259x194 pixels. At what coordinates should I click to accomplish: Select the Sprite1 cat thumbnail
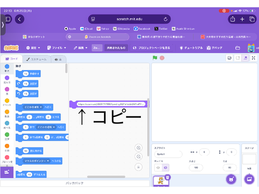coord(161,181)
